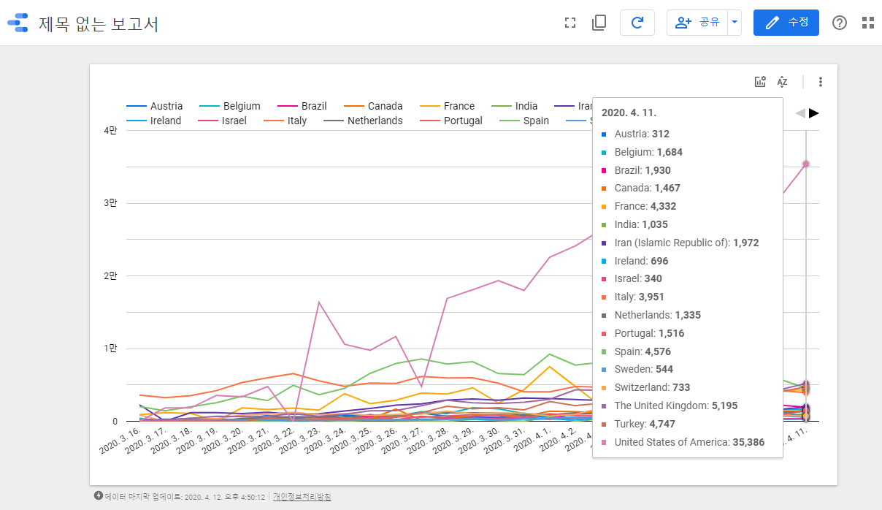Toggle Ireland series in legend
Screen dimensions: 882x510
(x=154, y=121)
